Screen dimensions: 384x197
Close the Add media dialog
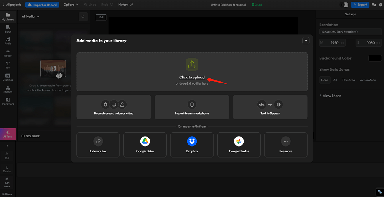(x=306, y=41)
